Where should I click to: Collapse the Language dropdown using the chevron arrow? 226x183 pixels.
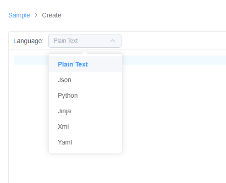click(x=113, y=41)
